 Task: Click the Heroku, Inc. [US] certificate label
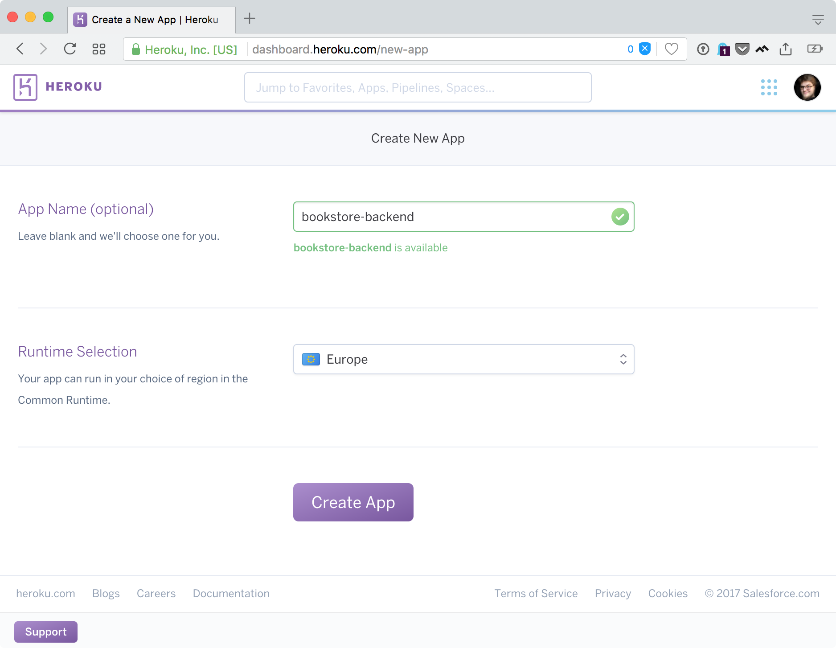click(191, 49)
